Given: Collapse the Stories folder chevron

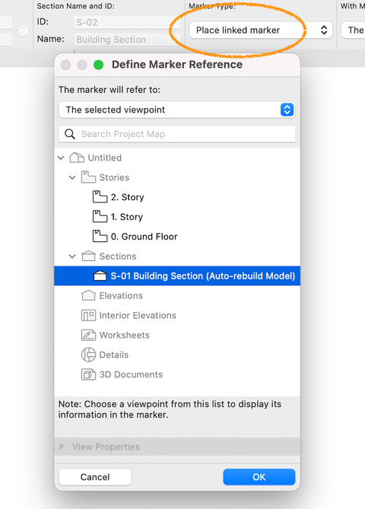Looking at the screenshot, I should tap(72, 177).
